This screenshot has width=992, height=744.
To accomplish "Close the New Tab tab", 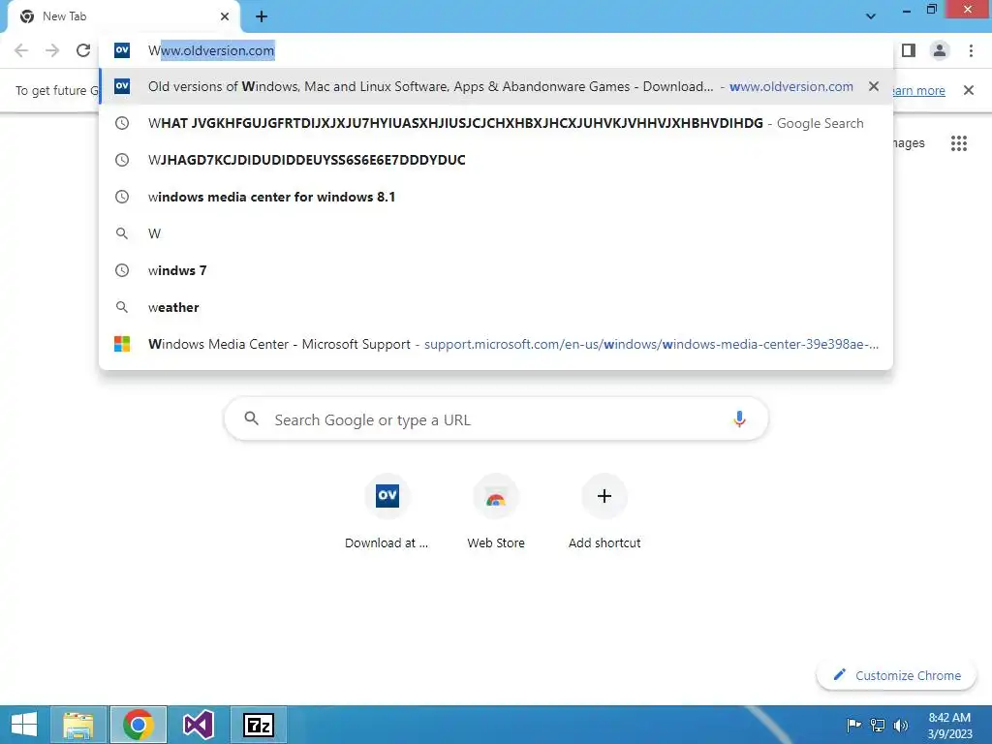I will [x=225, y=16].
